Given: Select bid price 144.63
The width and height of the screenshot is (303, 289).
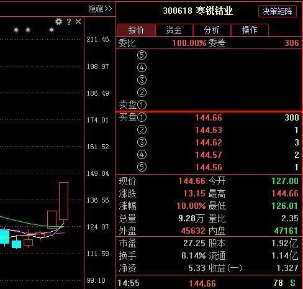Looking at the screenshot, I should pyautogui.click(x=209, y=130).
